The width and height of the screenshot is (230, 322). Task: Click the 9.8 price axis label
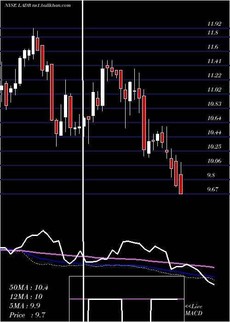tap(211, 175)
